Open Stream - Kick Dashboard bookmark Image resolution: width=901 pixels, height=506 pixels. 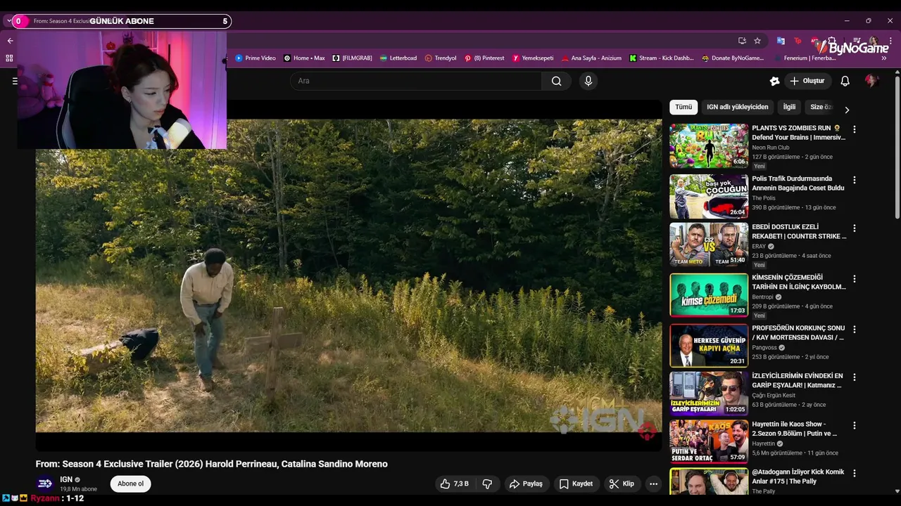[x=662, y=58]
